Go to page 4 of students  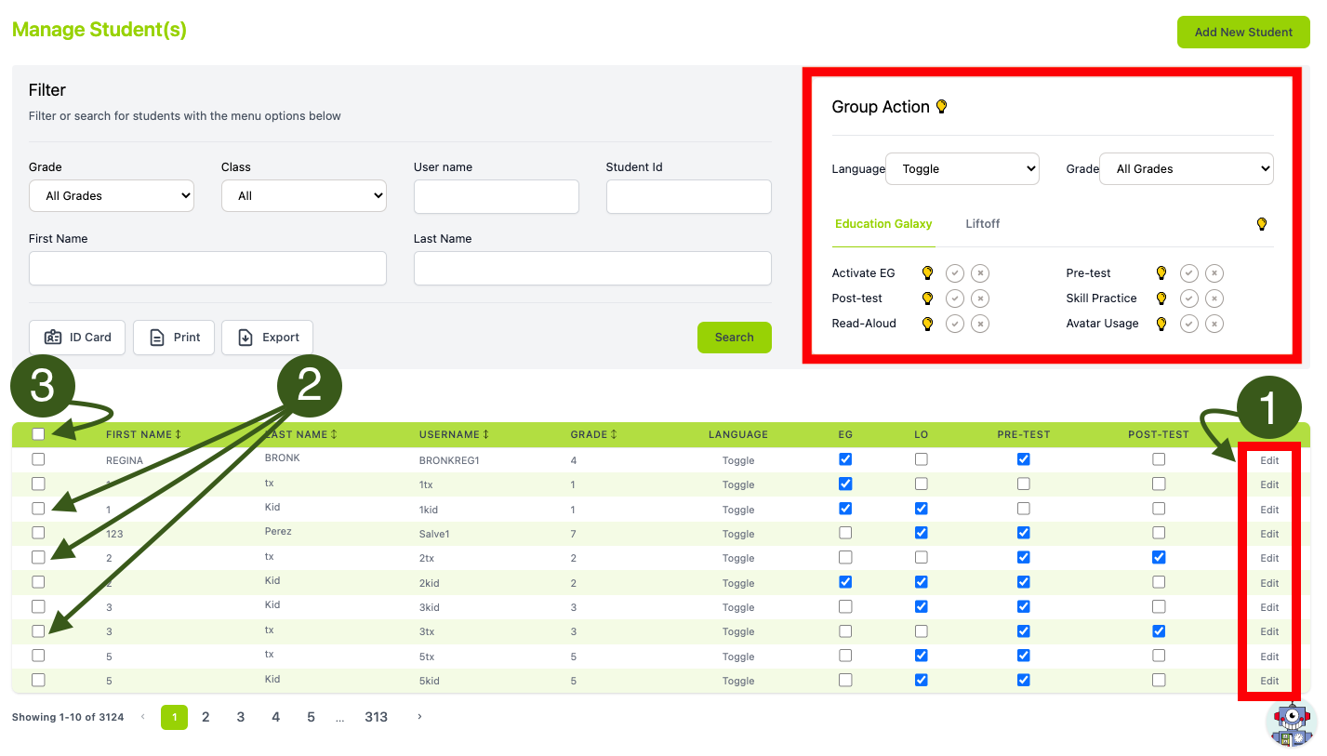click(x=276, y=717)
